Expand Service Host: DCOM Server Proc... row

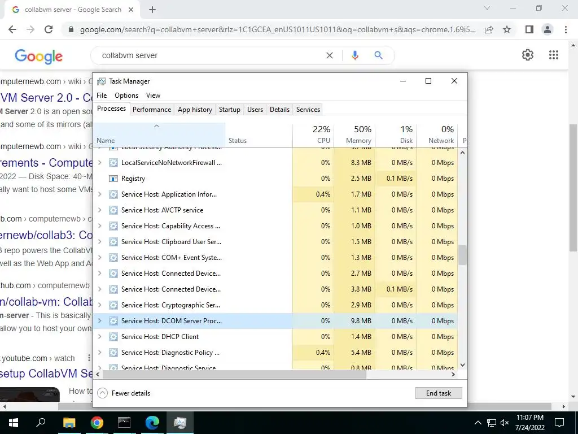tap(99, 321)
